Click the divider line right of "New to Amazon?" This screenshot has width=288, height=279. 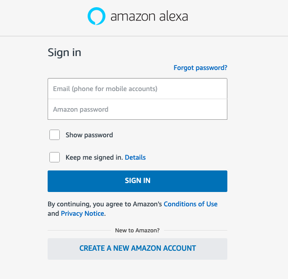click(x=195, y=231)
